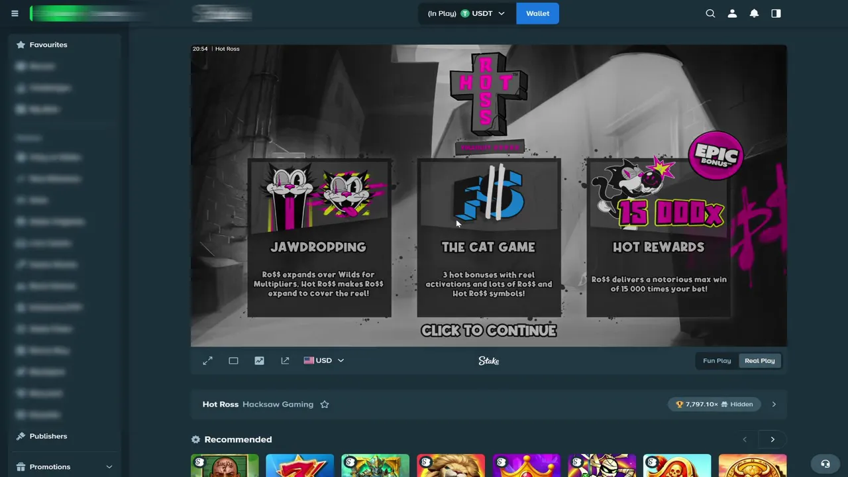Toggle the right side panel icon
848x477 pixels.
pyautogui.click(x=776, y=13)
